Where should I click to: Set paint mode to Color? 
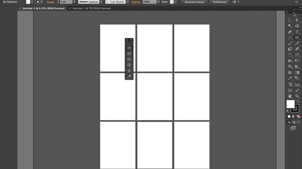289,116
